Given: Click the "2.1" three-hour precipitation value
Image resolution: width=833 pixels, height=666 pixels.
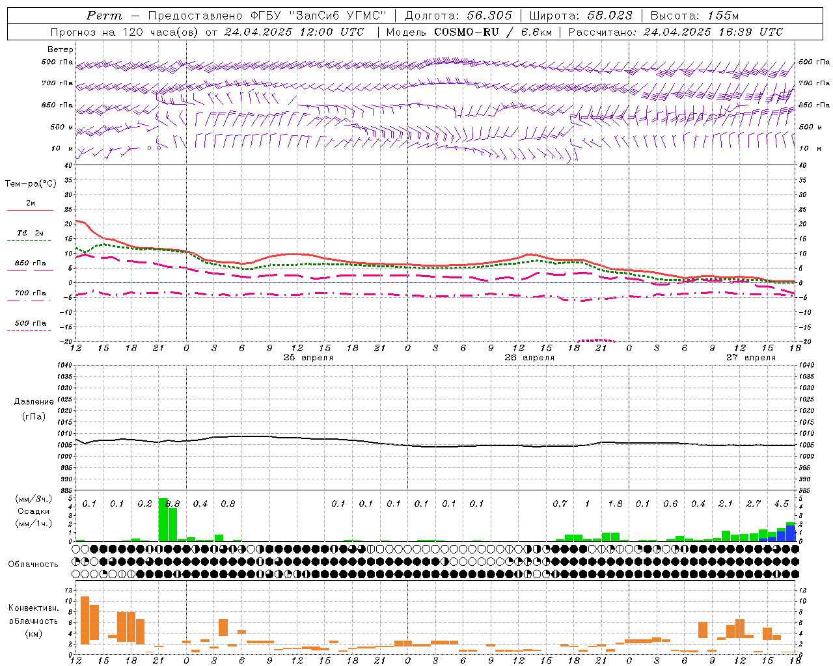Looking at the screenshot, I should [726, 503].
